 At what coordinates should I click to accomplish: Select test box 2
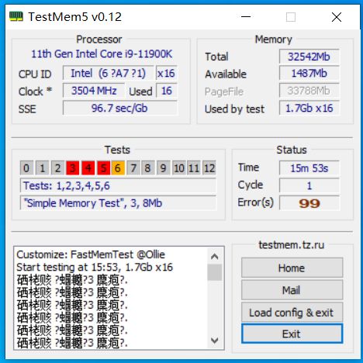tap(57, 168)
